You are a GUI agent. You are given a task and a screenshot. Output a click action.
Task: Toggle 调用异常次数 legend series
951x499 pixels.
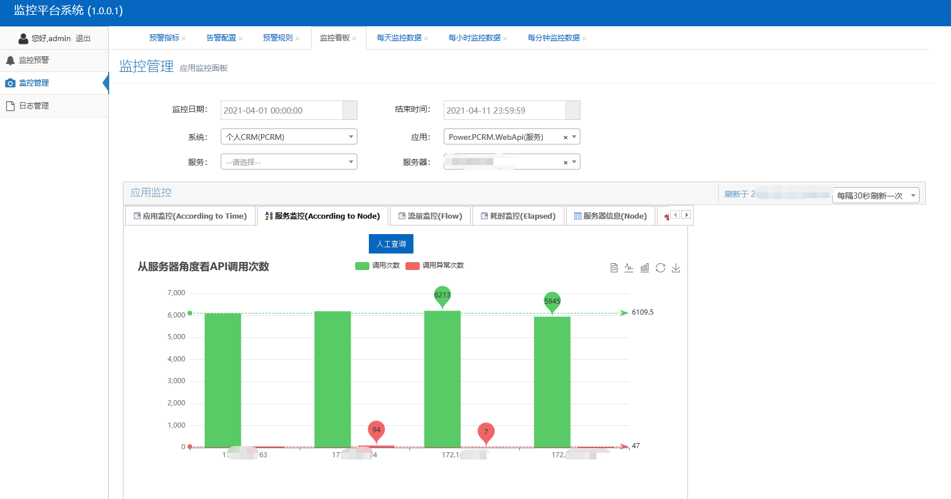click(435, 265)
